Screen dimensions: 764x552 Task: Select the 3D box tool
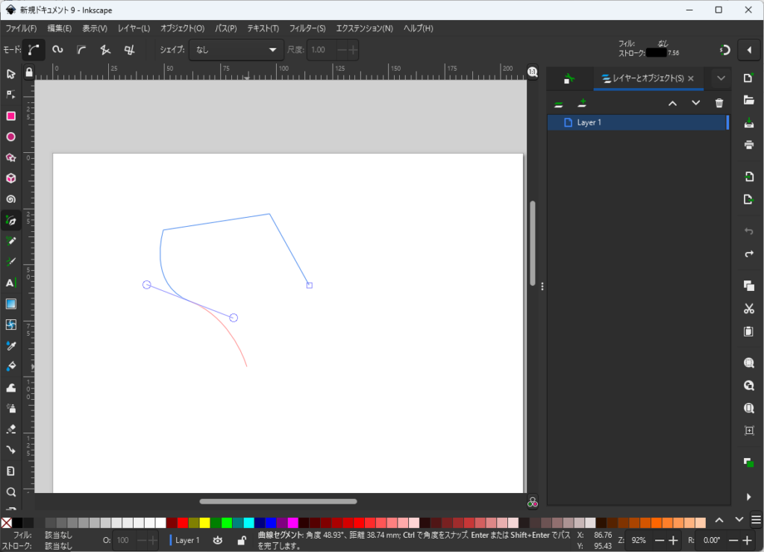click(x=10, y=178)
